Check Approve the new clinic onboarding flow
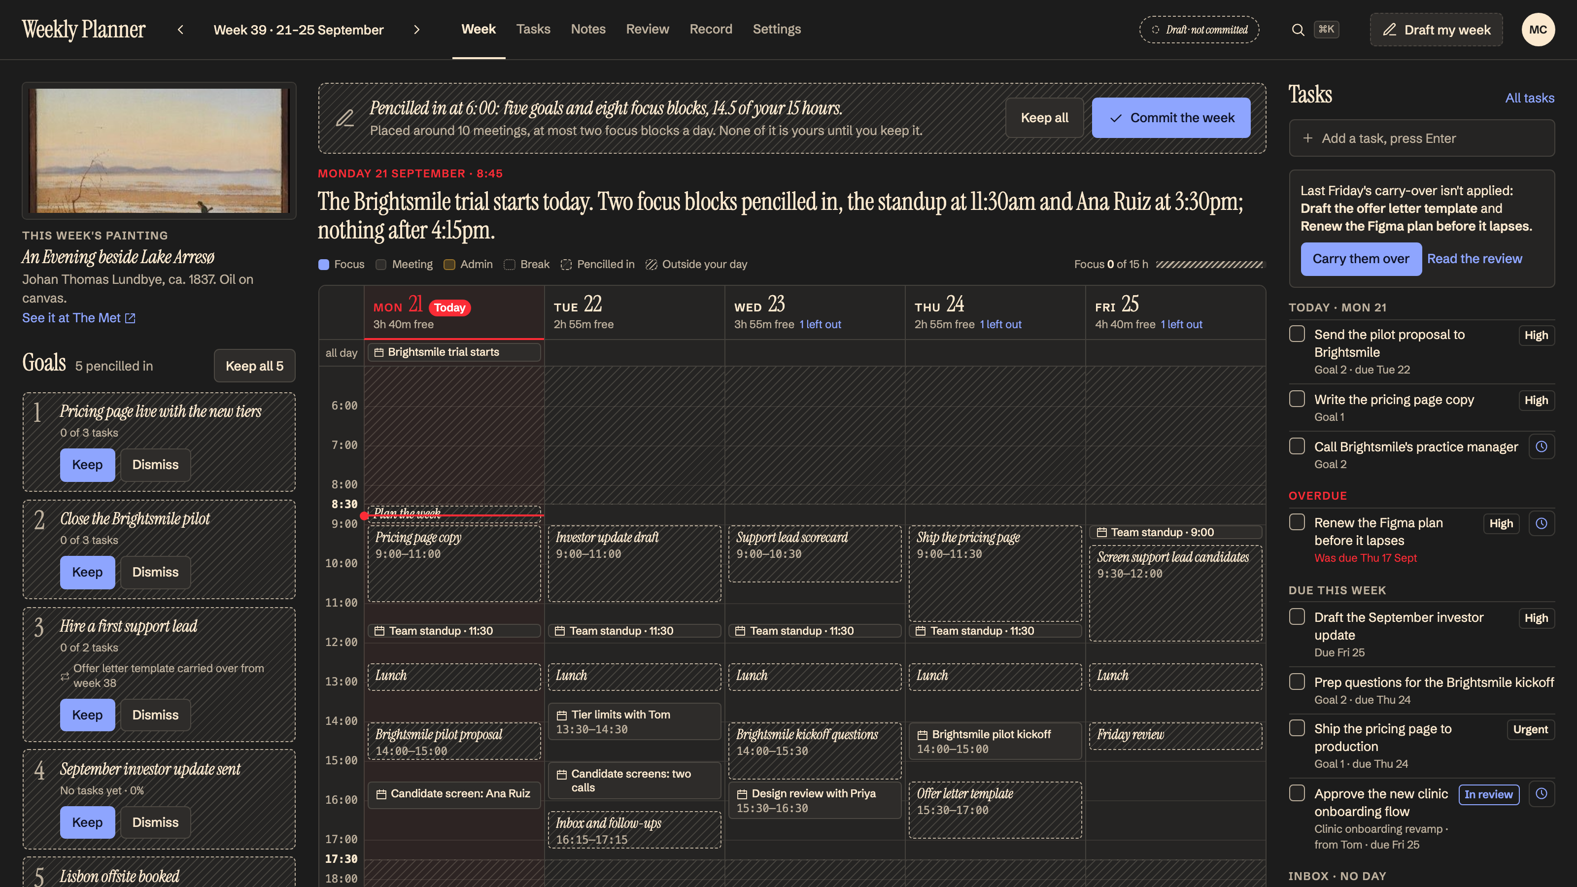The height and width of the screenshot is (887, 1577). (x=1297, y=793)
